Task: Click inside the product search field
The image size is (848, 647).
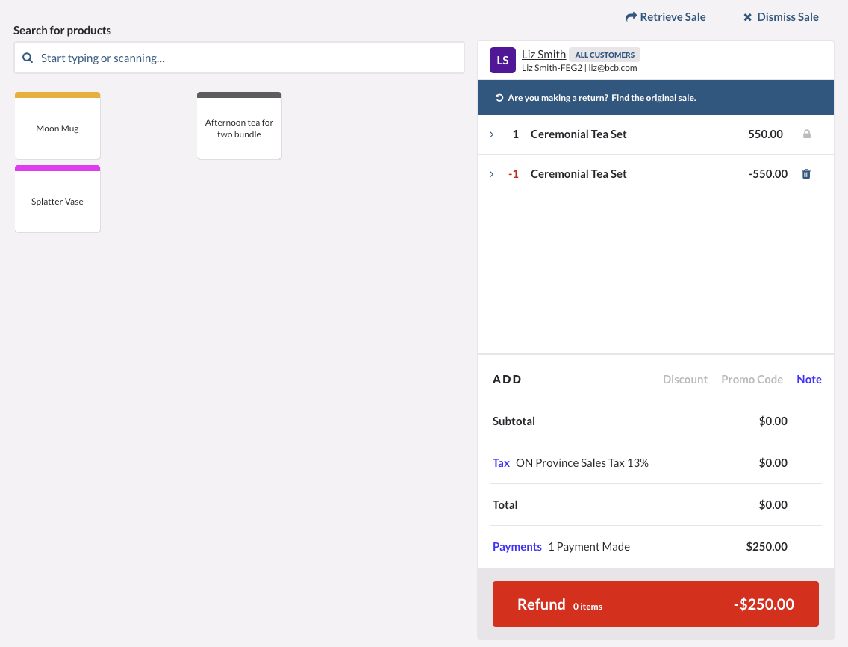Action: coord(239,57)
